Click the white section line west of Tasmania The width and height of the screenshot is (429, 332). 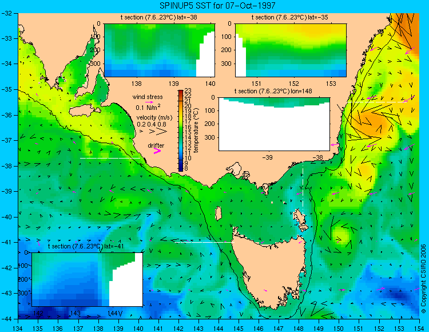coord(204,242)
